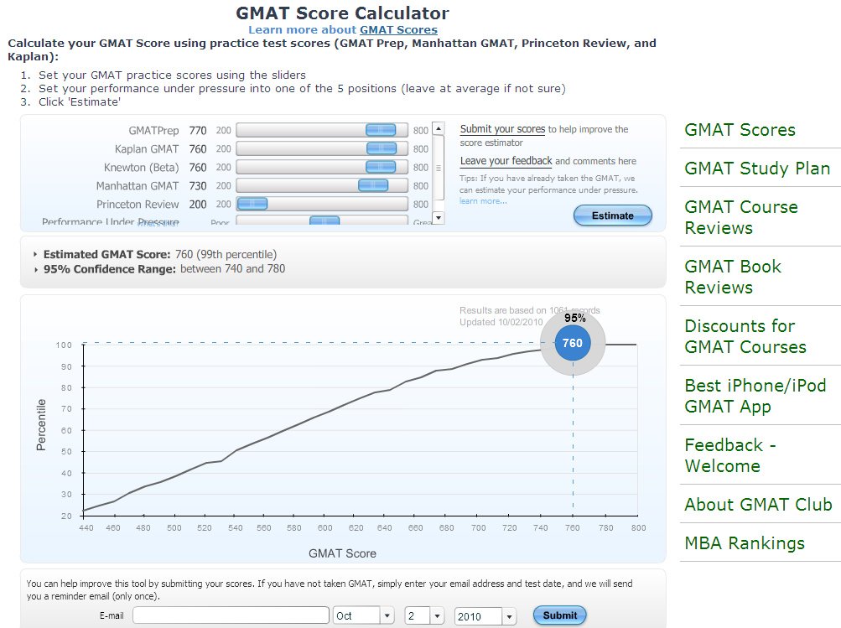Adjust the Performance Under Pressure slider handle
The image size is (841, 628).
pyautogui.click(x=324, y=221)
